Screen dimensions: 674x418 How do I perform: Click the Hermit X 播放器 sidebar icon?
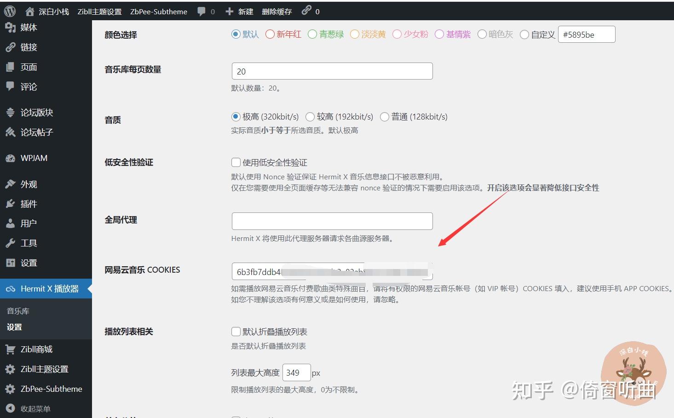[11, 288]
